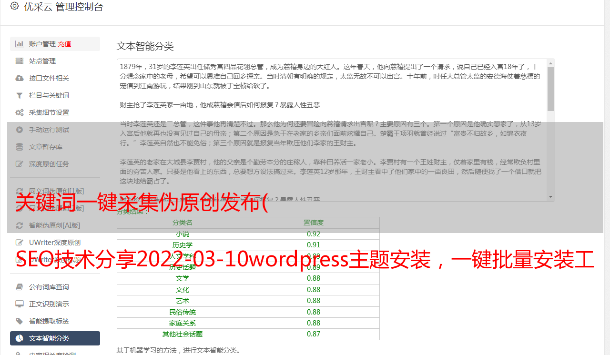Click the gears icon for 采集细节设置

point(20,112)
